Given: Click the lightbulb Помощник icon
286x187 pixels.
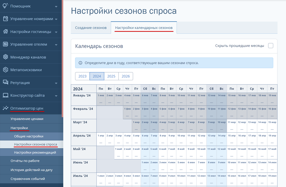Looking at the screenshot, I should click(x=5, y=5).
